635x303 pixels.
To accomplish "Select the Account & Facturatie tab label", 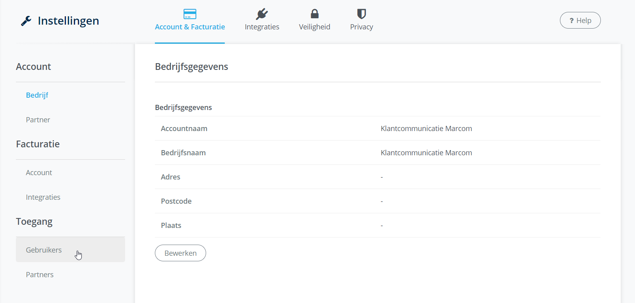I will point(190,27).
